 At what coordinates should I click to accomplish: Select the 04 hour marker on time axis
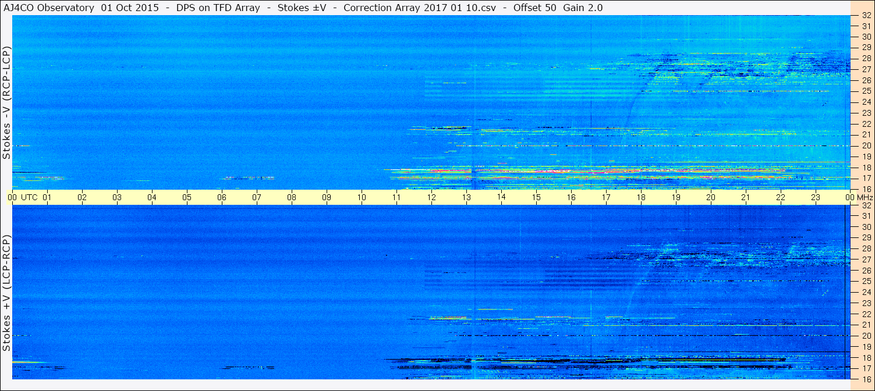[152, 197]
